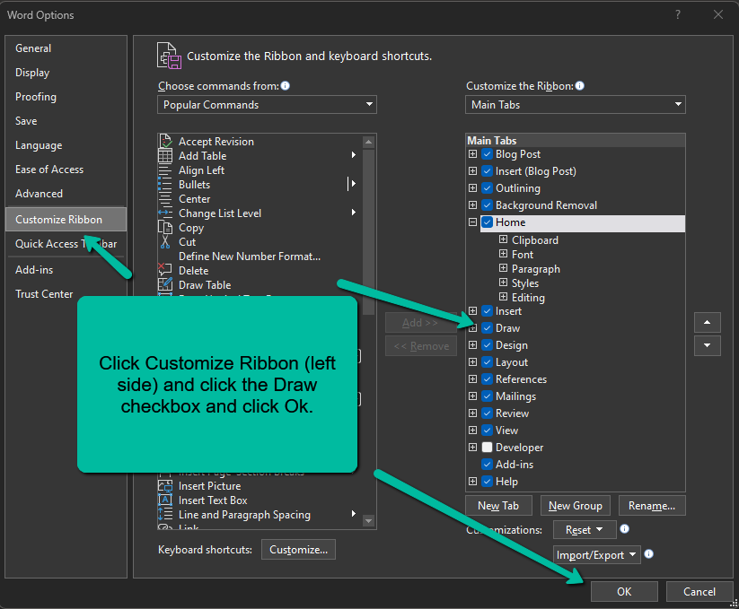Click info icon next to Reset

tap(624, 529)
